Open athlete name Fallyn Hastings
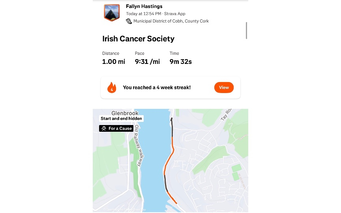The width and height of the screenshot is (341, 213). coord(144,6)
